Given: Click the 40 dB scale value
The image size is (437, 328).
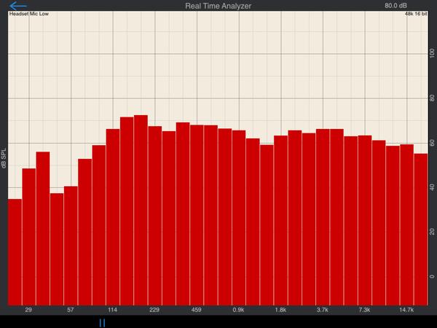Looking at the screenshot, I should pyautogui.click(x=432, y=187).
